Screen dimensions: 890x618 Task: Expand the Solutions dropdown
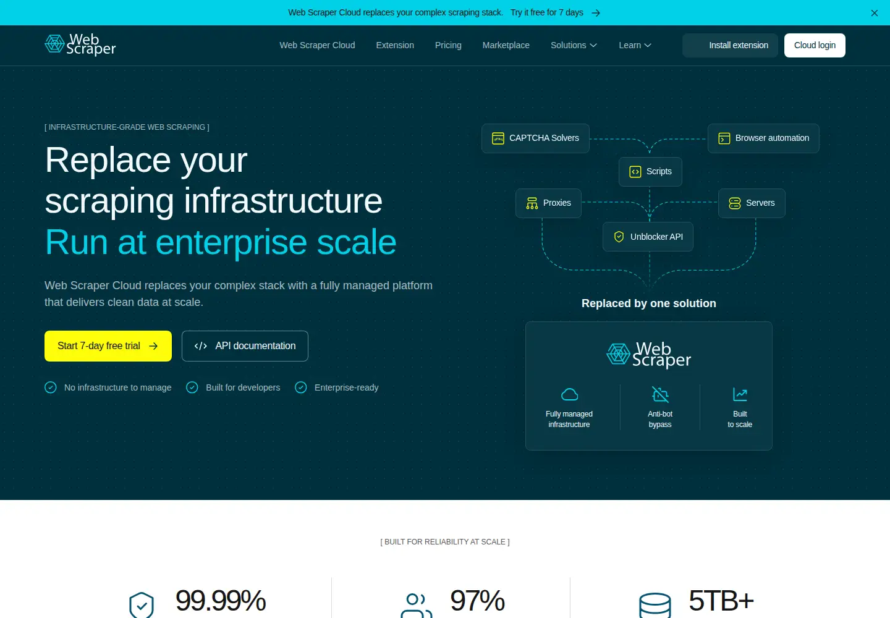pos(574,45)
